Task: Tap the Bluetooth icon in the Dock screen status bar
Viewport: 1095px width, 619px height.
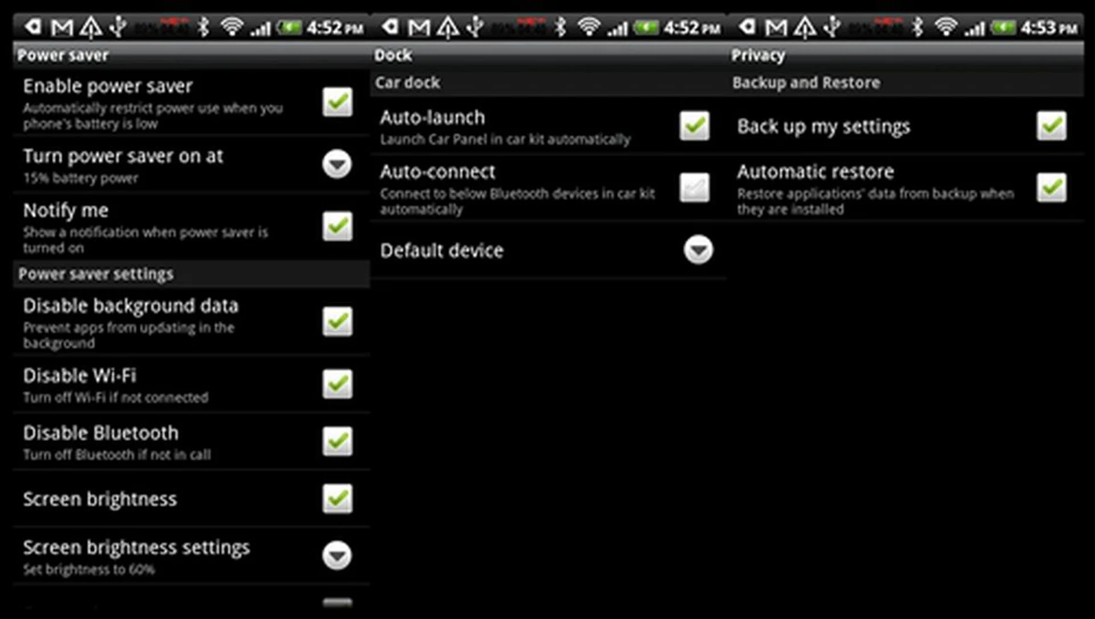Action: (x=561, y=27)
